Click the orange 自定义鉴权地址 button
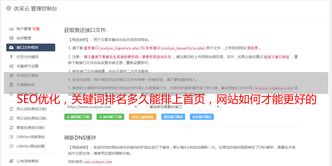Viewport: 332px width, 166px height. pyautogui.click(x=143, y=117)
